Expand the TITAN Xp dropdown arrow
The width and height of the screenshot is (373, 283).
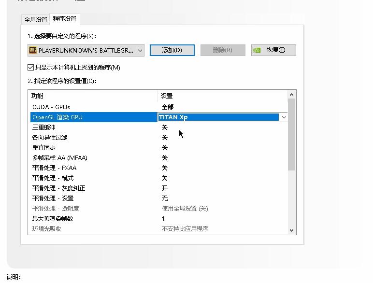point(284,117)
